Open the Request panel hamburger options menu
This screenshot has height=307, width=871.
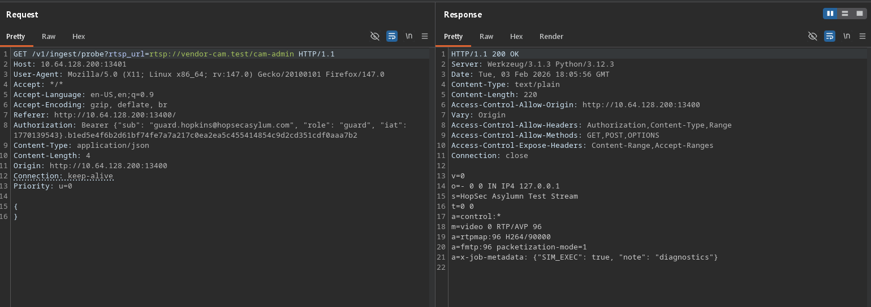point(425,36)
